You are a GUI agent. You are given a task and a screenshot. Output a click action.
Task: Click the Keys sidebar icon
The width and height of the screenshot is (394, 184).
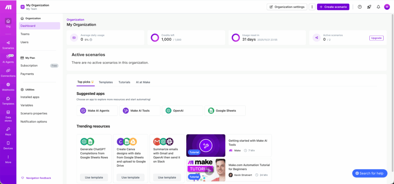pos(8,131)
